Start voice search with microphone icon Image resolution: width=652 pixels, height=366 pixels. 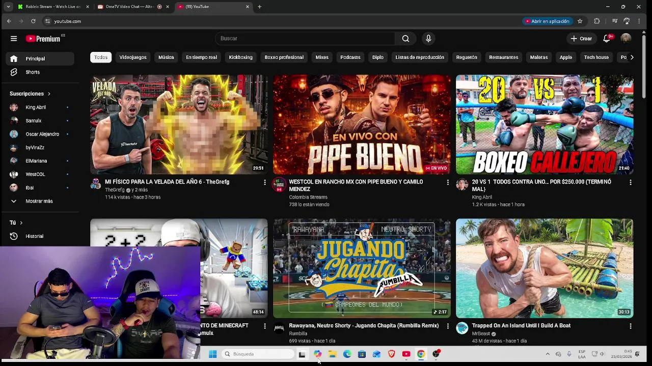click(428, 39)
